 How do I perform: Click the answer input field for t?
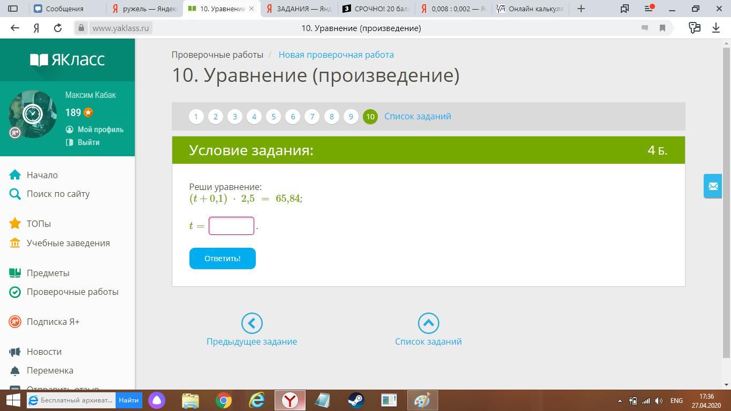pyautogui.click(x=231, y=226)
